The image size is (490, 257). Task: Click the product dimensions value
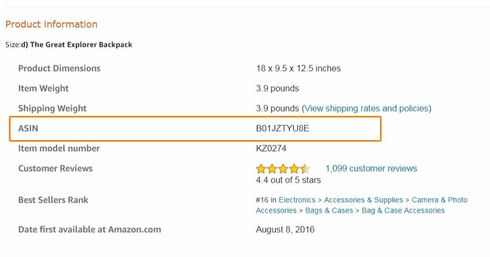coord(298,68)
